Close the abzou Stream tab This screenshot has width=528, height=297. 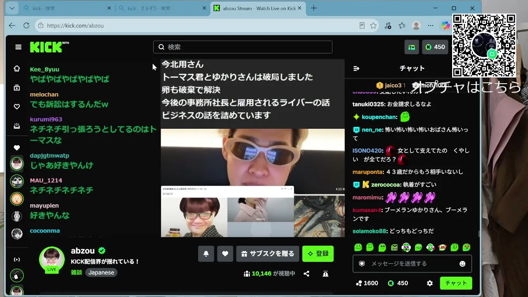click(300, 8)
